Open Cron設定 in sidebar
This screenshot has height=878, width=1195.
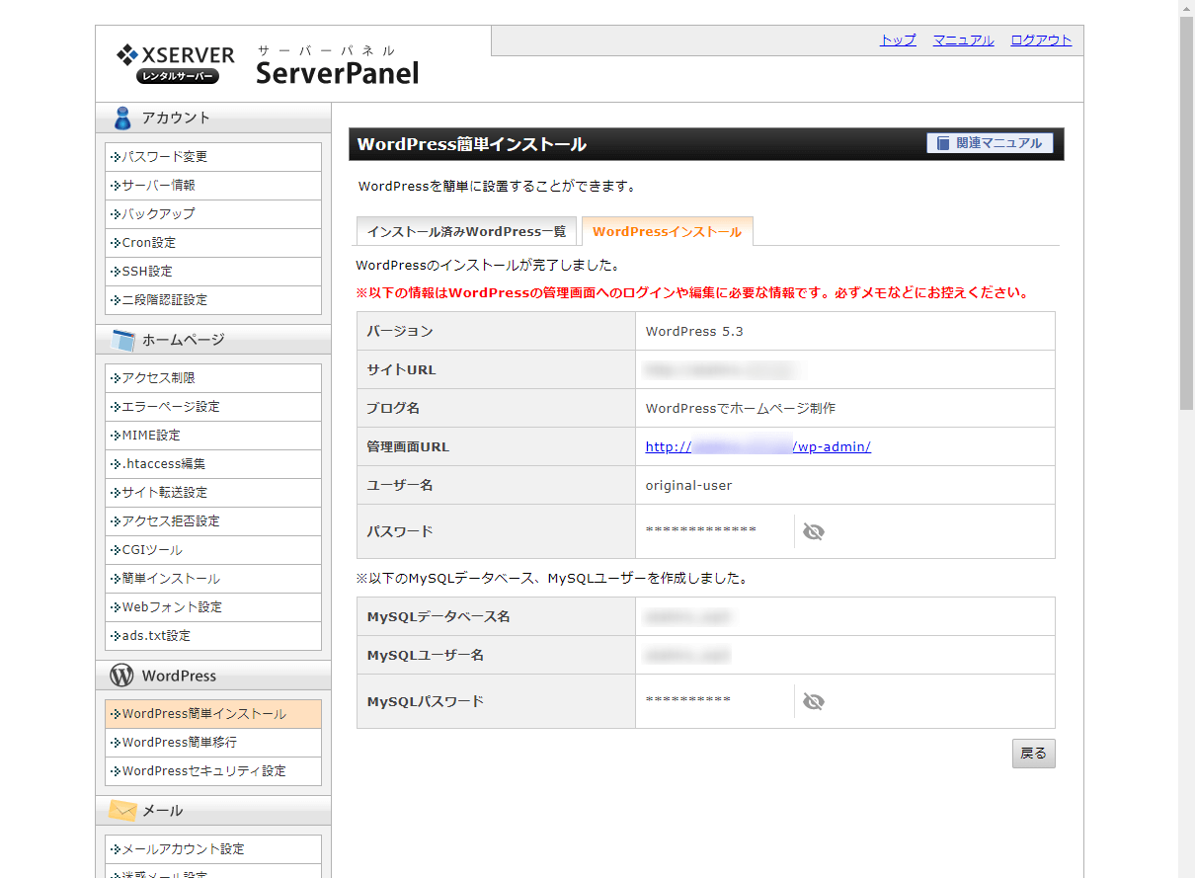213,243
